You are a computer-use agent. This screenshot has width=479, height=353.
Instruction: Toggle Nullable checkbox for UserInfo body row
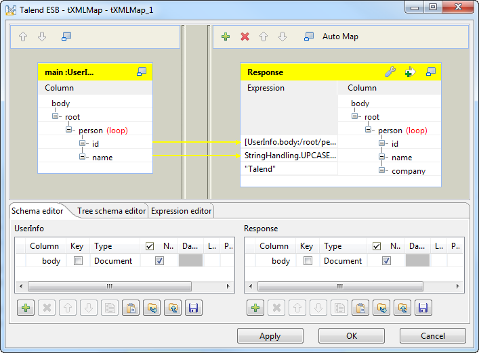click(159, 260)
